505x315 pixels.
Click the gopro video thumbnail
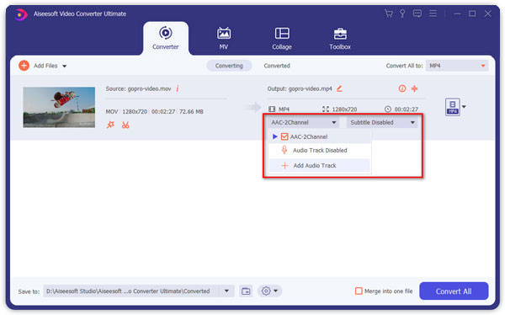[x=59, y=107]
